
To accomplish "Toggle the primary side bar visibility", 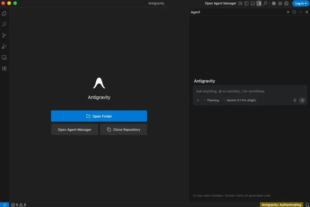I will pos(246,4).
